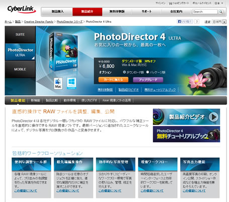Click この機能について under 現像ワークフロー
Screen dimensions: 229x202
click(x=152, y=191)
